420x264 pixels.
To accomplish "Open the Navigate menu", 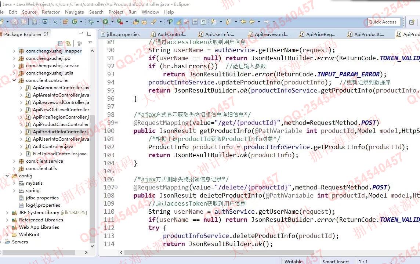I will pyautogui.click(x=75, y=12).
